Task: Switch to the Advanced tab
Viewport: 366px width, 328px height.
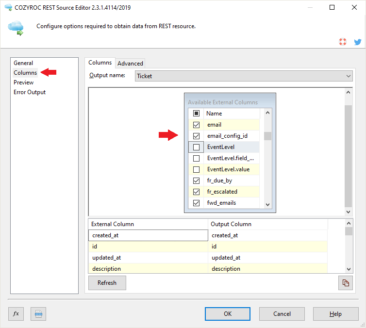Action: click(x=130, y=63)
